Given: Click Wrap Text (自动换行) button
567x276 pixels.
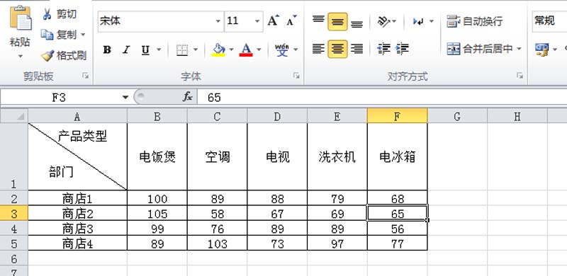Looking at the screenshot, I should (475, 21).
